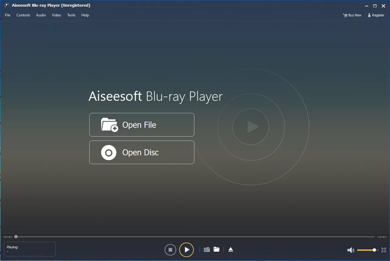390x261 pixels.
Task: Eject the disc with the eject icon
Action: 231,249
